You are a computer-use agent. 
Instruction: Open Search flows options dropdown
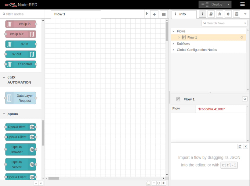[x=245, y=23]
